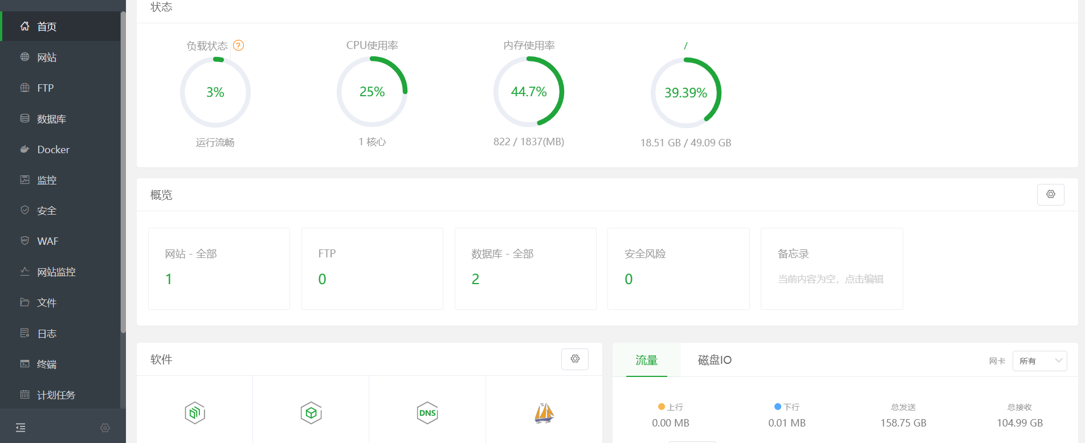Click the first hexagon software icon

(195, 413)
